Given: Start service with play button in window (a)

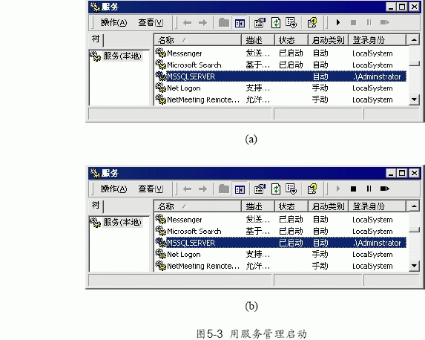Looking at the screenshot, I should [x=338, y=22].
